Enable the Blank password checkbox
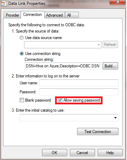 pos(22,100)
